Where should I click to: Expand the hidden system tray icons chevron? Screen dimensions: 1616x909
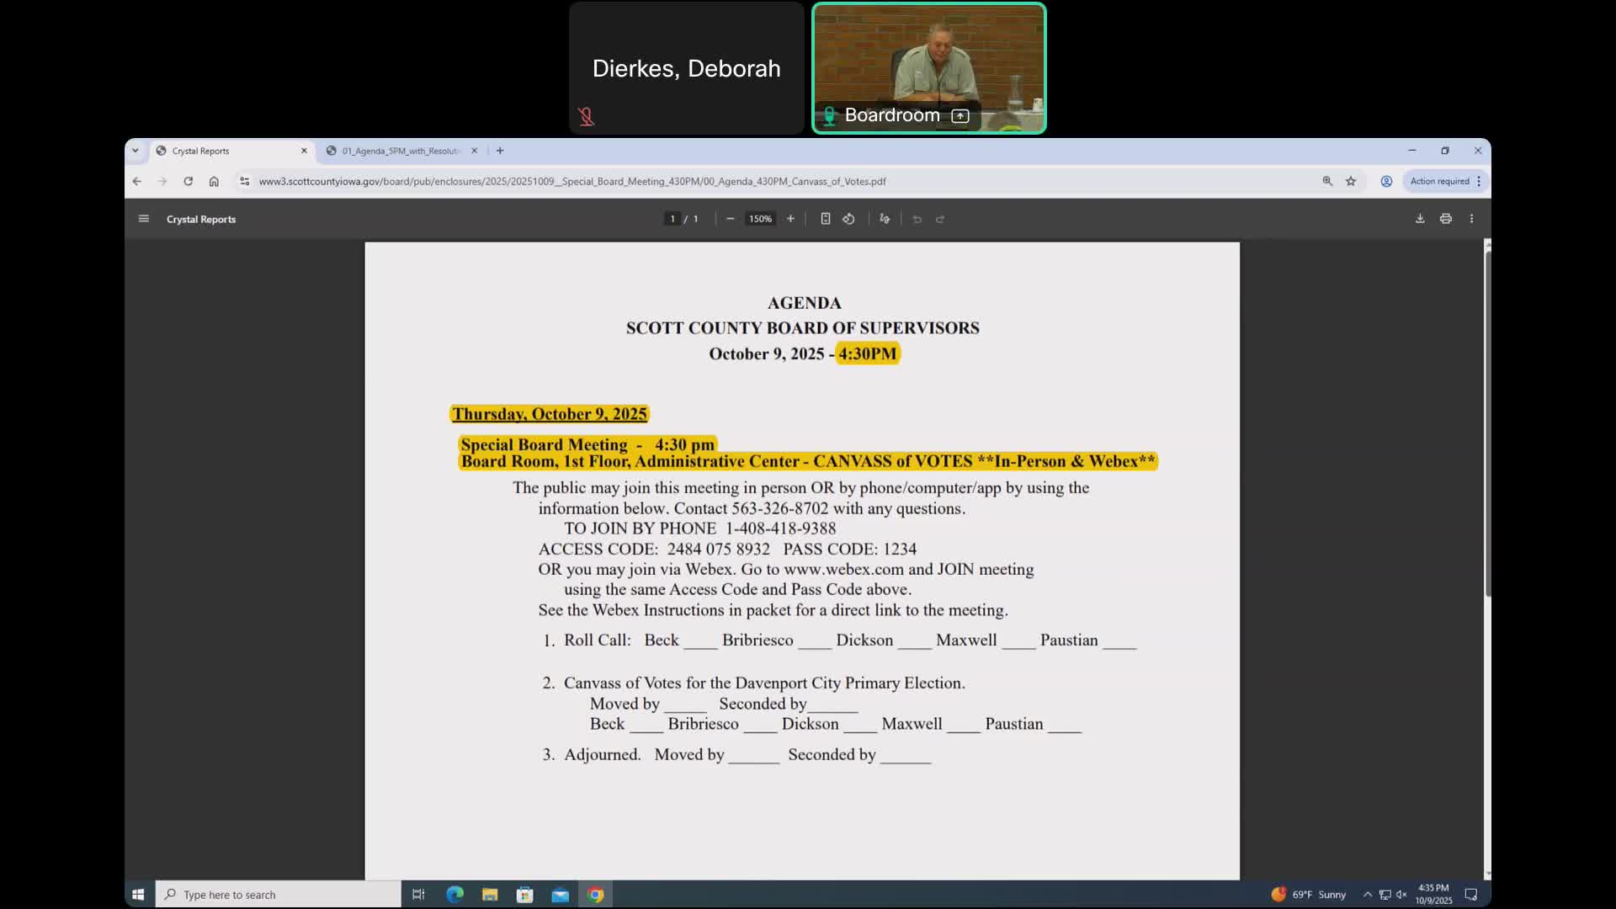coord(1367,895)
